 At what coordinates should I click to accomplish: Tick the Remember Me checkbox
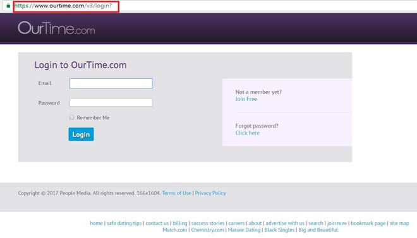pyautogui.click(x=71, y=117)
